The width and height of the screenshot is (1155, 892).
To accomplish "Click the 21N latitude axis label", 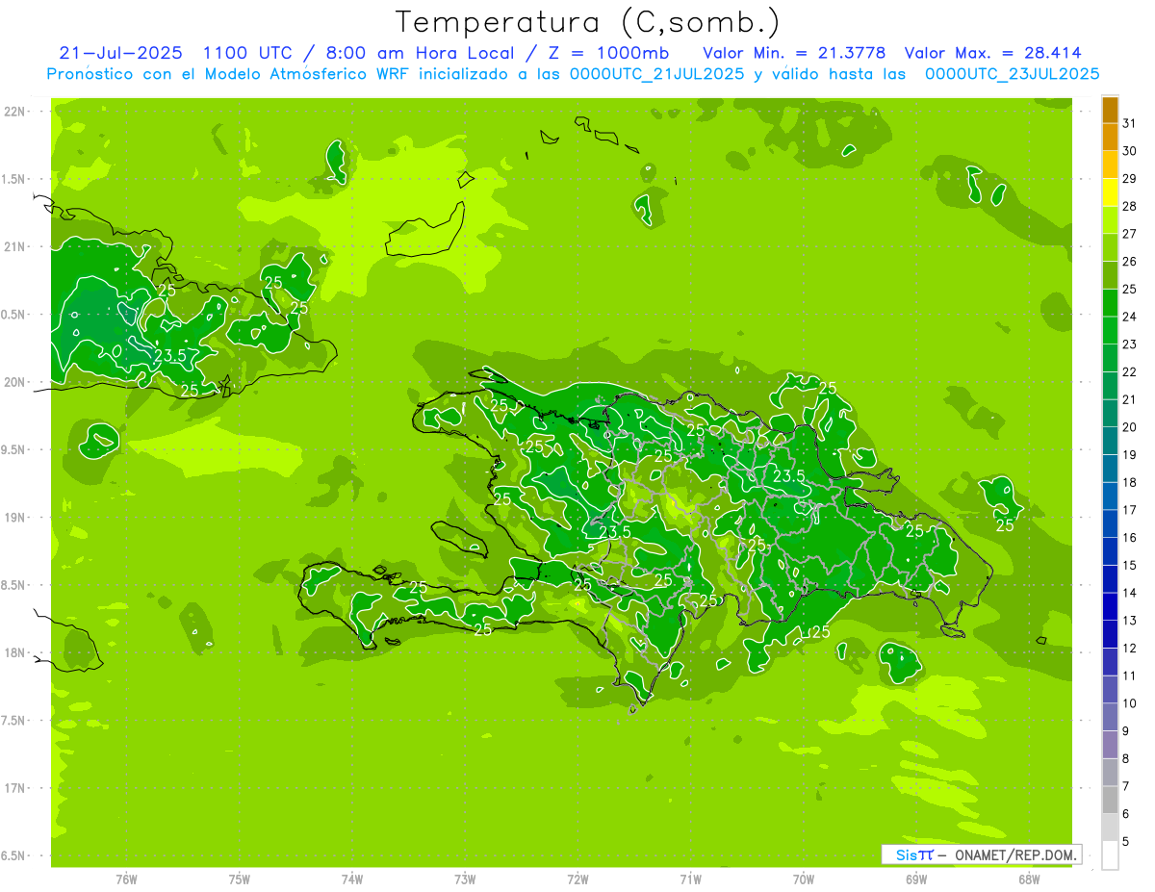I will coord(15,246).
